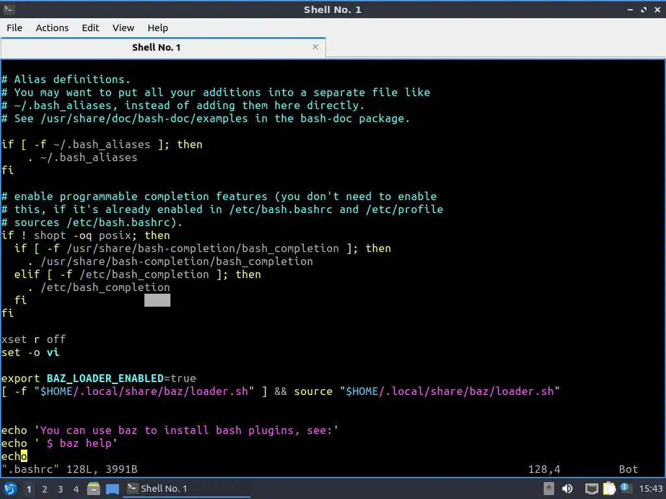Image resolution: width=666 pixels, height=499 pixels.
Task: Open the Edit menu
Action: 90,28
